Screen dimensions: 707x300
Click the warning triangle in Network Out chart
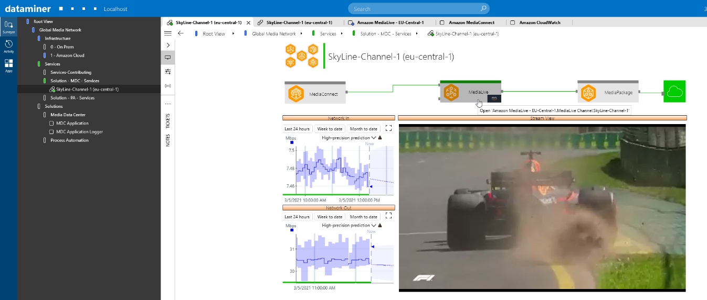coord(379,225)
